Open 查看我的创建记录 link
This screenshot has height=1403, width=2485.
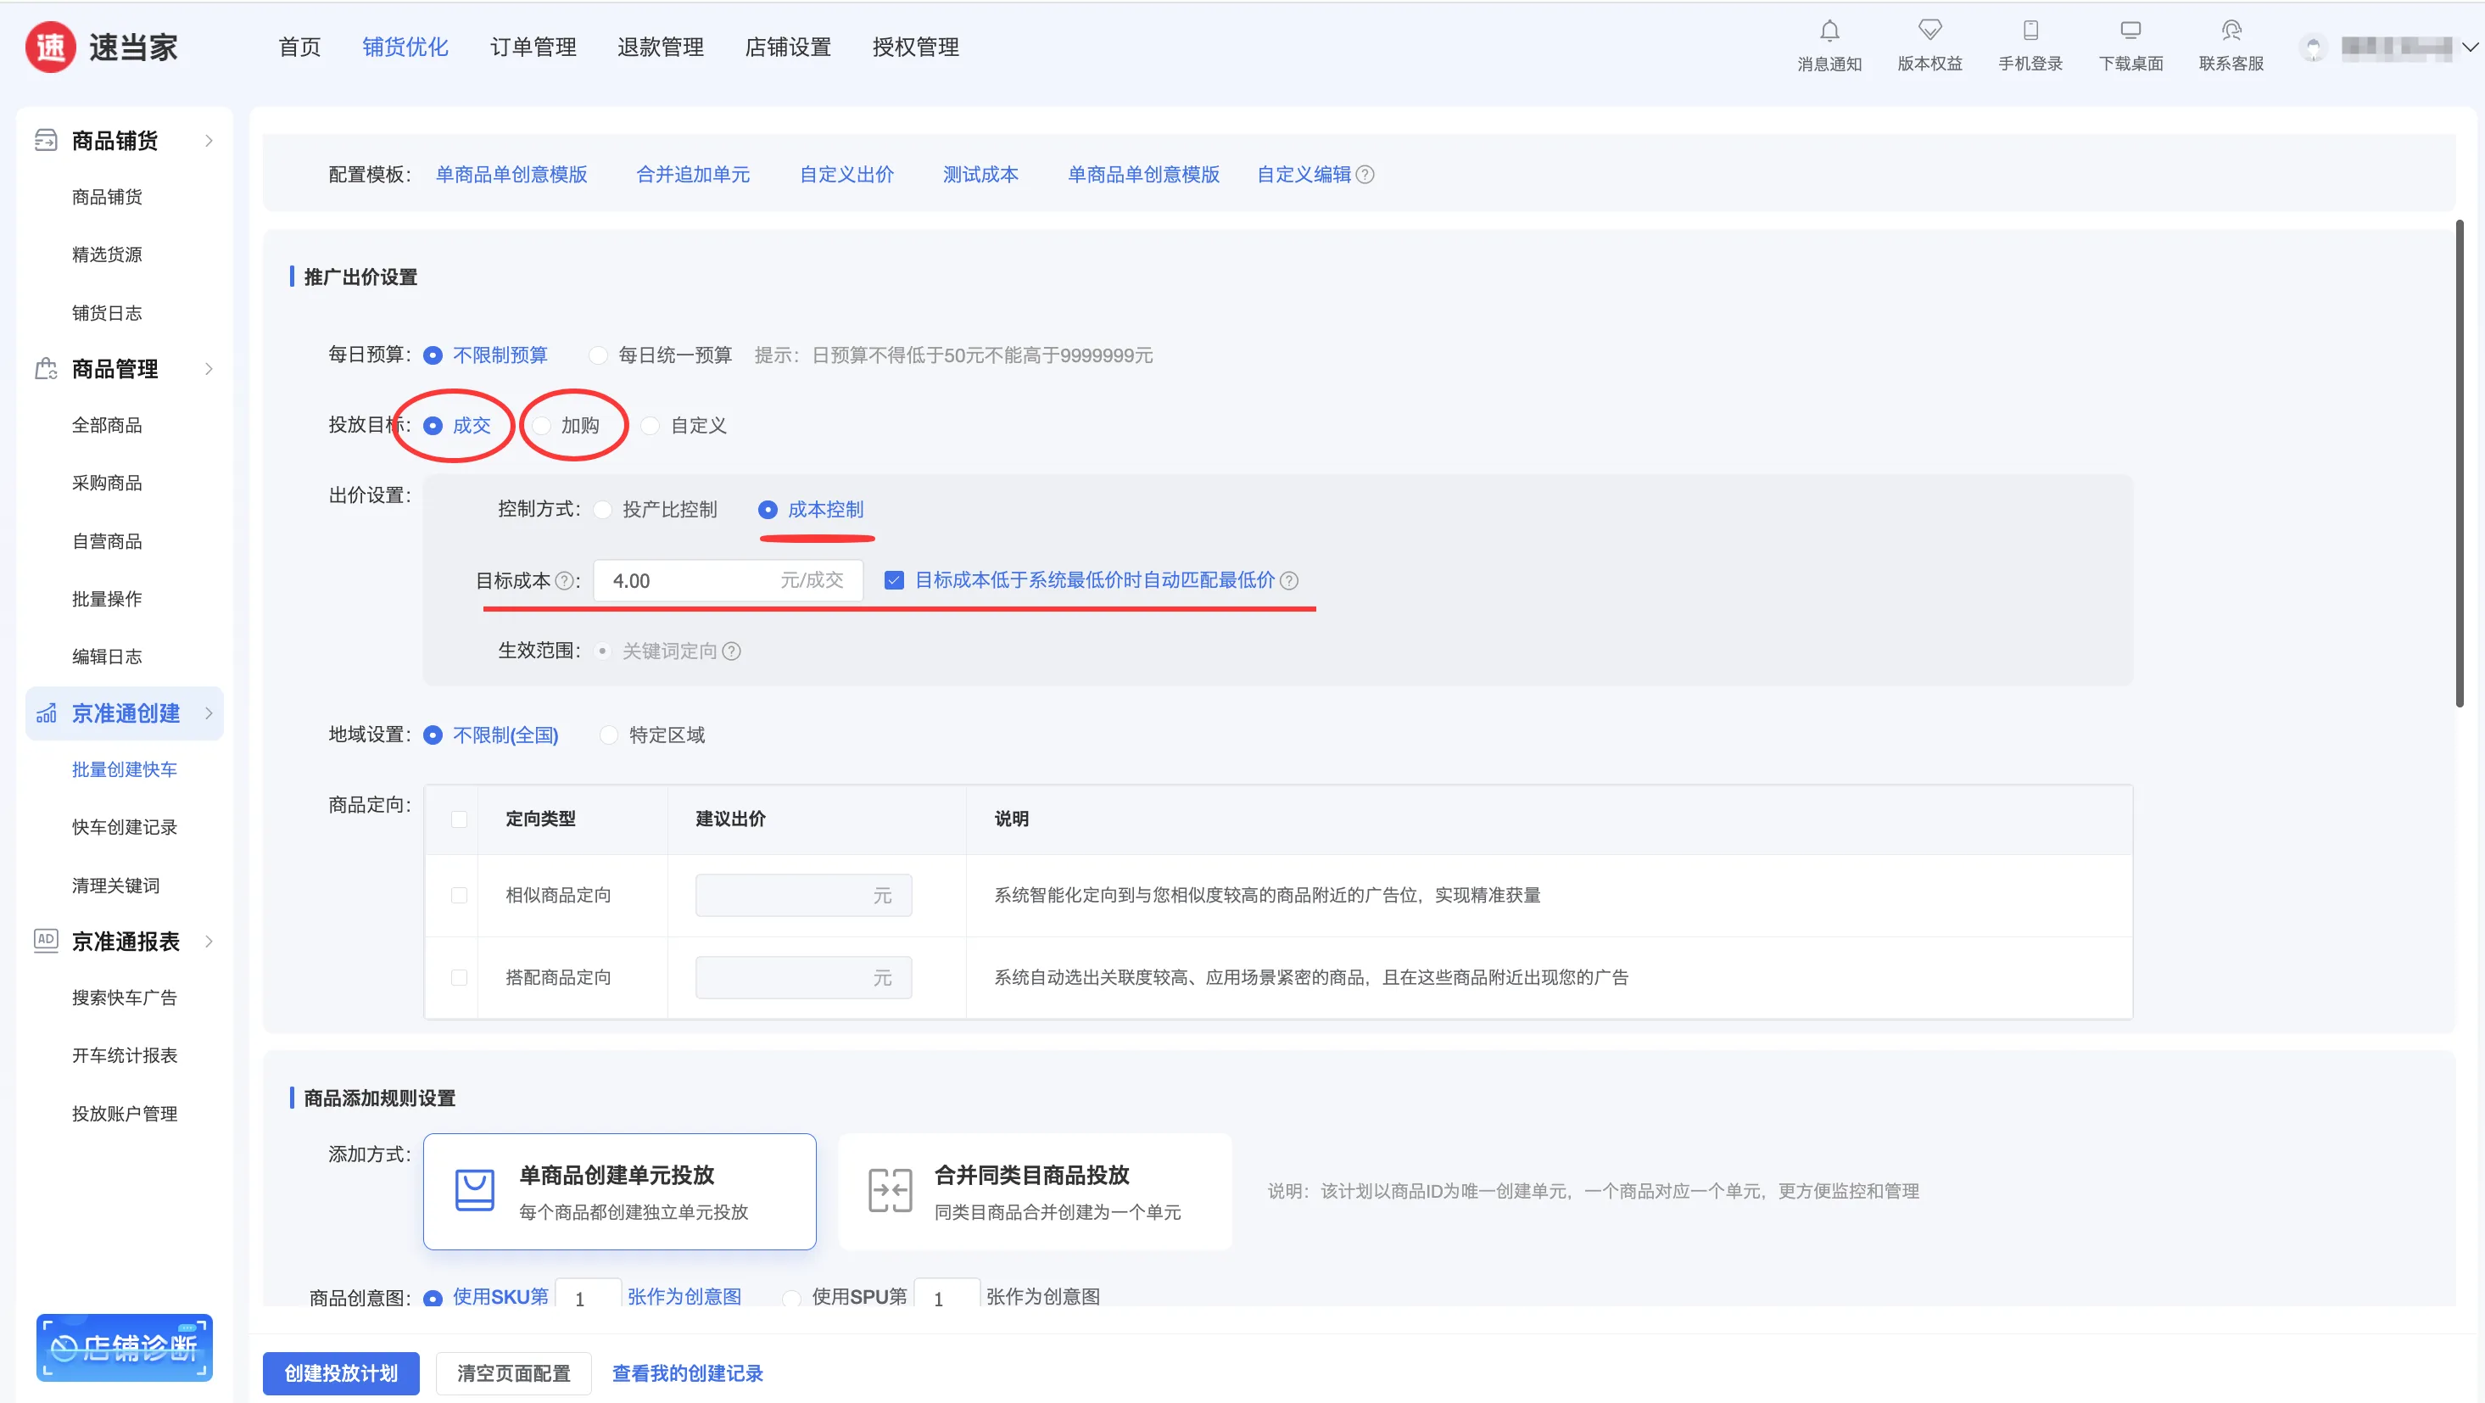point(687,1373)
